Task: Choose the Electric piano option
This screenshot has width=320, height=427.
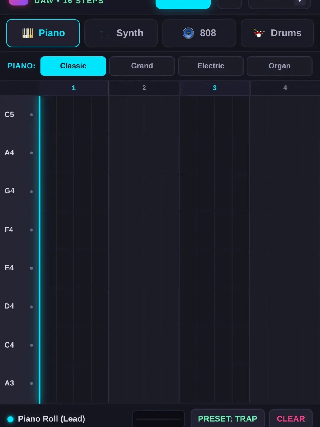Action: tap(211, 66)
